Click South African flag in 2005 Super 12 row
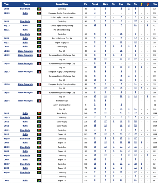 point(39,181)
